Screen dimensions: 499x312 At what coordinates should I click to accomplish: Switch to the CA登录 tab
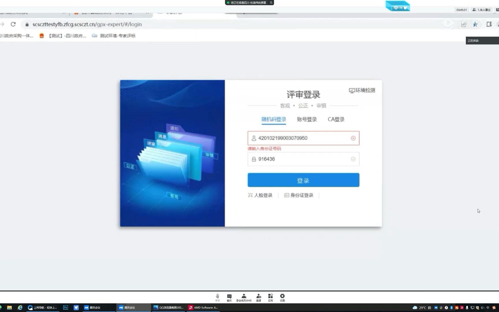[x=336, y=119]
